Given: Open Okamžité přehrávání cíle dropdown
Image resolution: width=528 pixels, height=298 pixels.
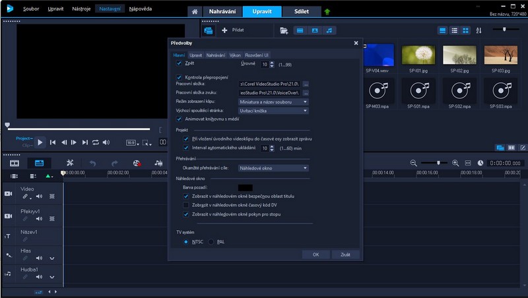Looking at the screenshot, I should (273, 168).
